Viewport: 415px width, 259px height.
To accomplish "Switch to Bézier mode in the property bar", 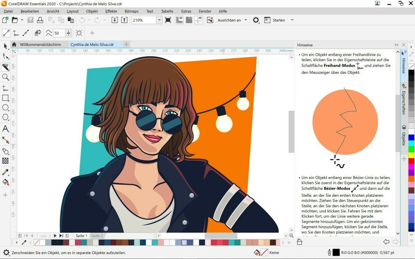I will click(x=26, y=33).
